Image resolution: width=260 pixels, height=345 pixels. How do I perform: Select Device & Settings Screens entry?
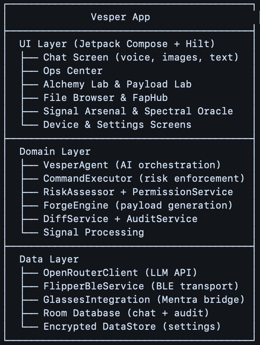(117, 125)
